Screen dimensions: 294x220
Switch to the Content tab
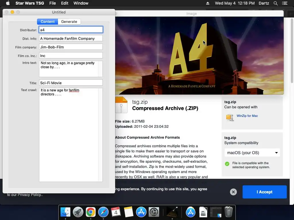pyautogui.click(x=48, y=21)
